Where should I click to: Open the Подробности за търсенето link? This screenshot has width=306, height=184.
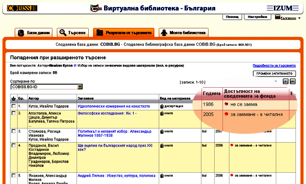tap(274, 65)
